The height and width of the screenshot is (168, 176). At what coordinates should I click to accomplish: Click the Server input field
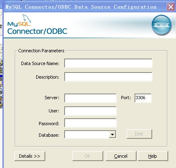[x=90, y=98]
